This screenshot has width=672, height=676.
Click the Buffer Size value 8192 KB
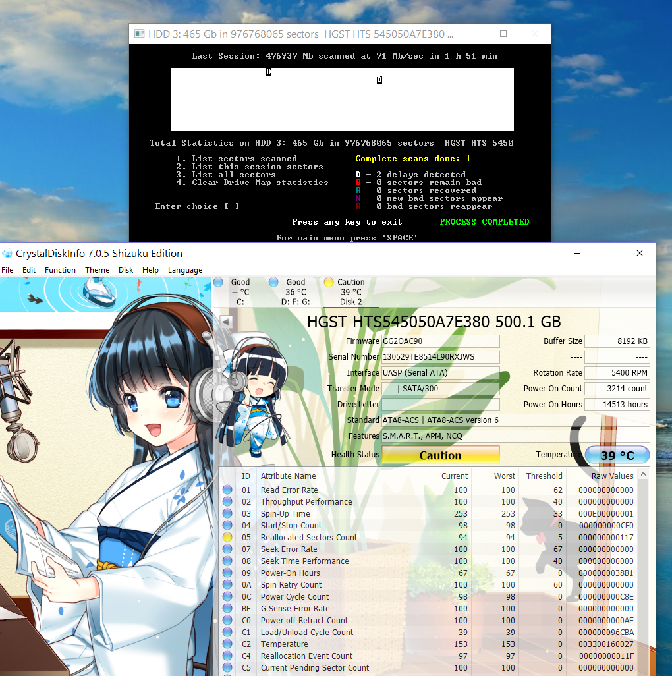point(617,341)
